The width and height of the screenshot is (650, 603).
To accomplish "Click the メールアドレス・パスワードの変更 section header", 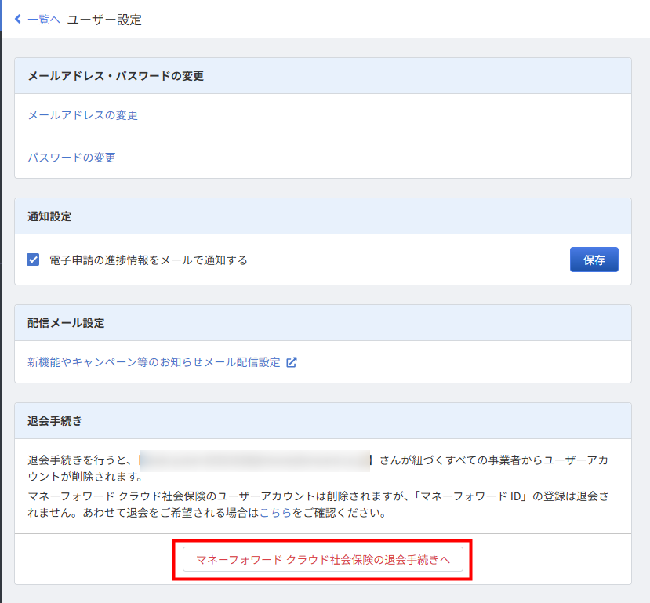I will (x=115, y=76).
